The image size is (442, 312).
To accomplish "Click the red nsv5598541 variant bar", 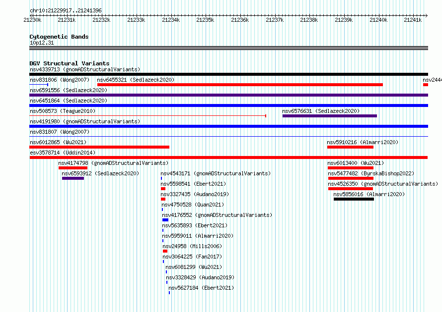I will pyautogui.click(x=163, y=189).
